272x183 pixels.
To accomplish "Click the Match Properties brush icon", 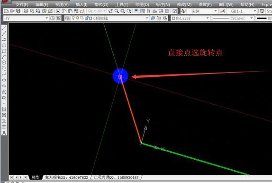I will (x=76, y=11).
